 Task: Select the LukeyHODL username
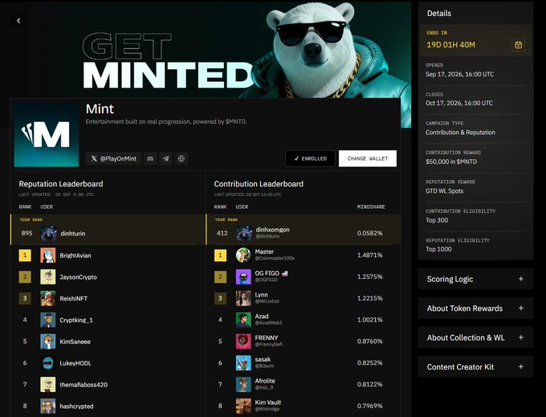[75, 363]
